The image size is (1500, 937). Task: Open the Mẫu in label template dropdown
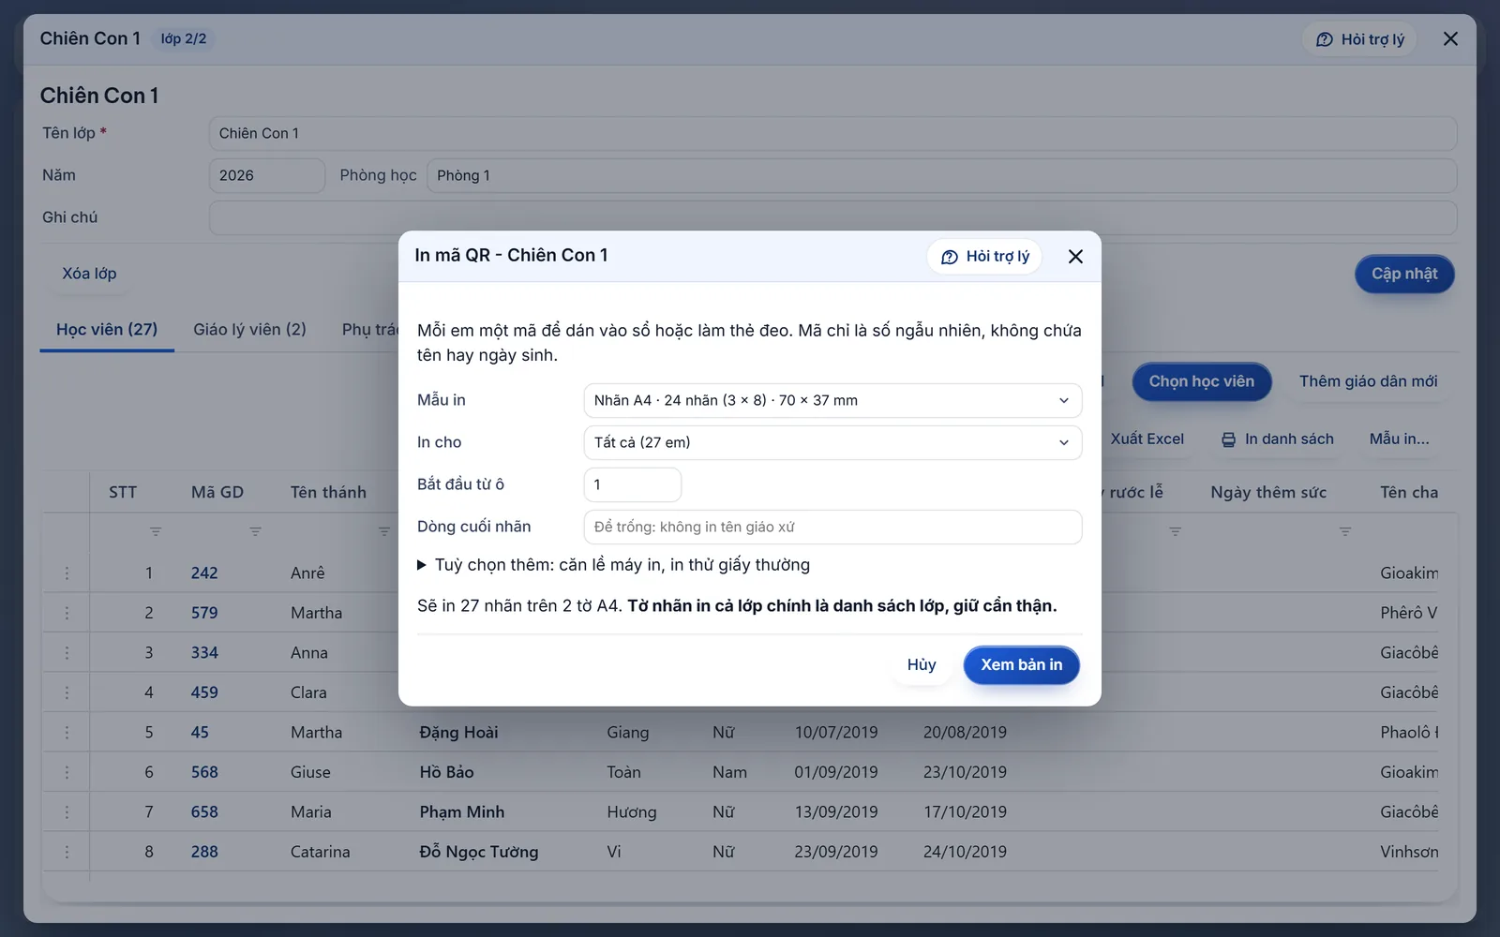(x=832, y=400)
